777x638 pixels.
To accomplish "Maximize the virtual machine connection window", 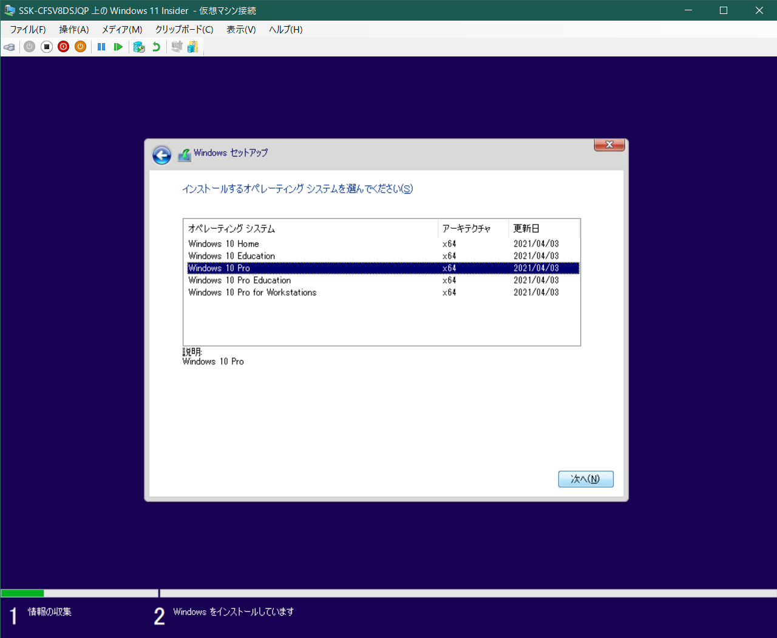I will click(724, 10).
